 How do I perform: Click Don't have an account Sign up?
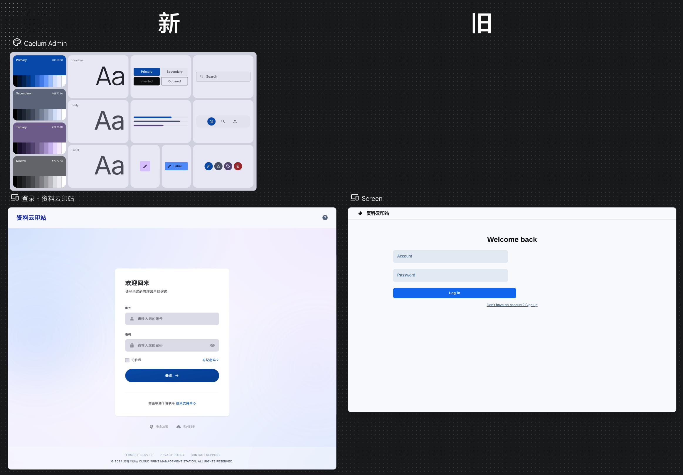point(512,305)
